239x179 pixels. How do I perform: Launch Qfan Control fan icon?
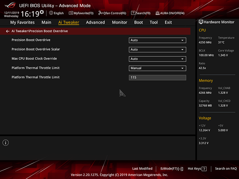(100, 13)
